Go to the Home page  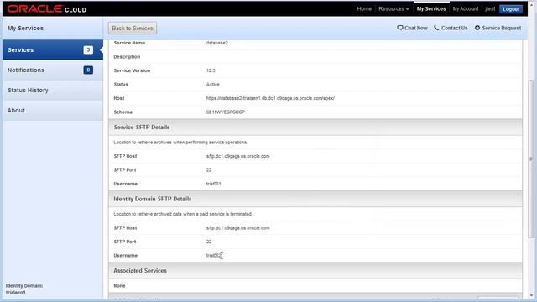364,9
